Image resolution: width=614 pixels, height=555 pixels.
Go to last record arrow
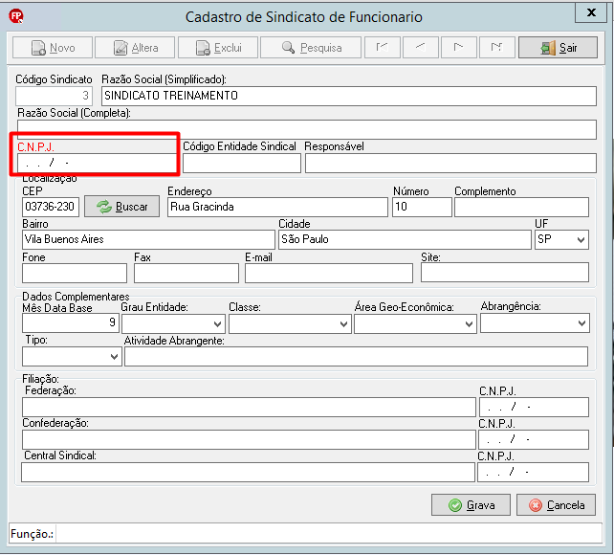pyautogui.click(x=497, y=48)
